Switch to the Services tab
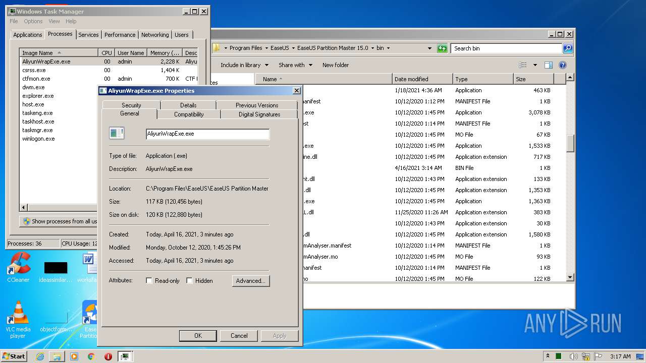Viewport: 646px width, 363px height. (88, 35)
